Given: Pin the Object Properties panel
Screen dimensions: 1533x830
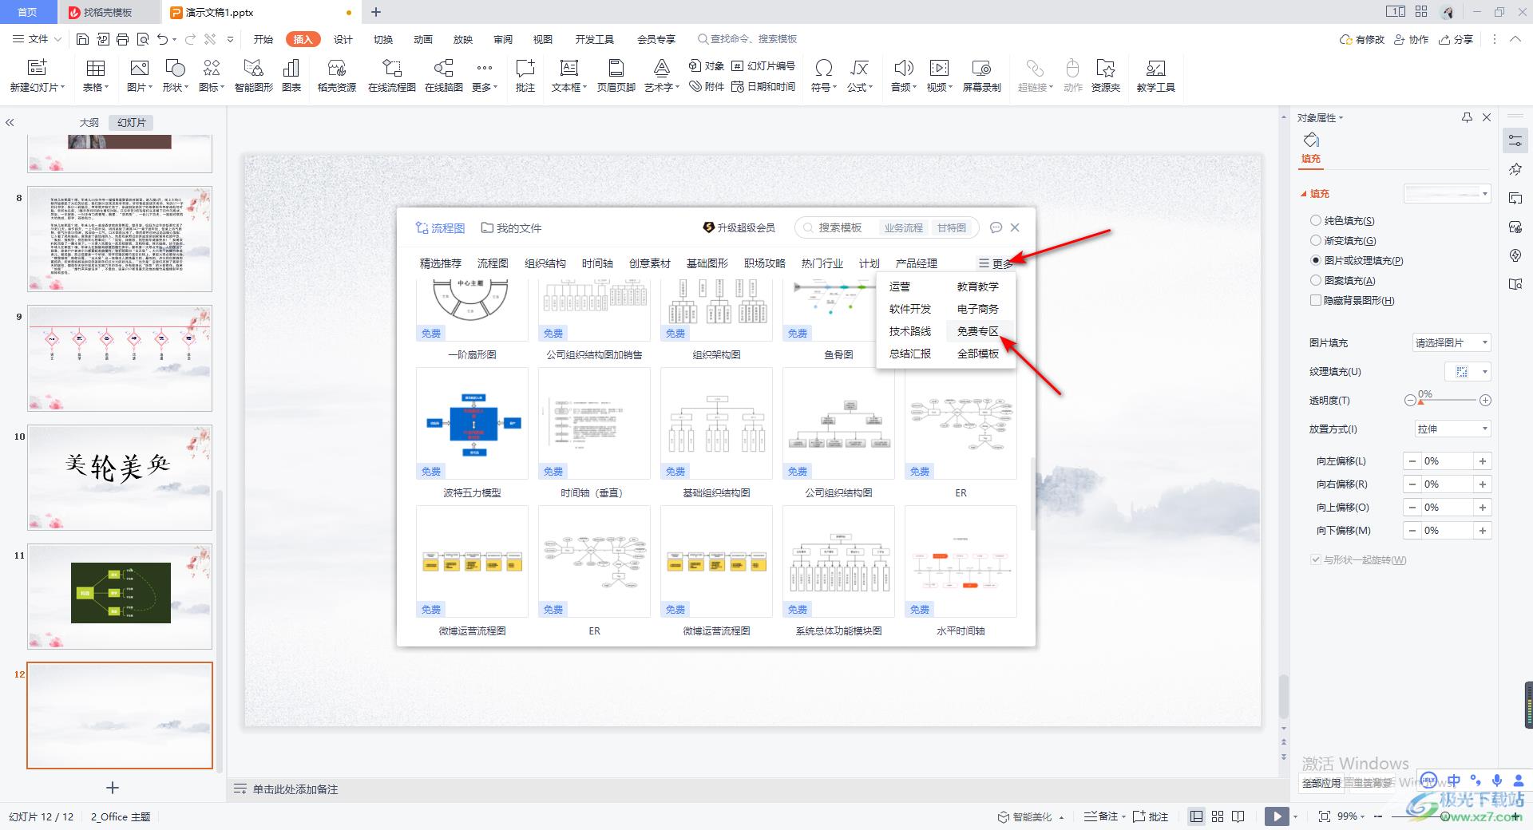Looking at the screenshot, I should click(1467, 117).
